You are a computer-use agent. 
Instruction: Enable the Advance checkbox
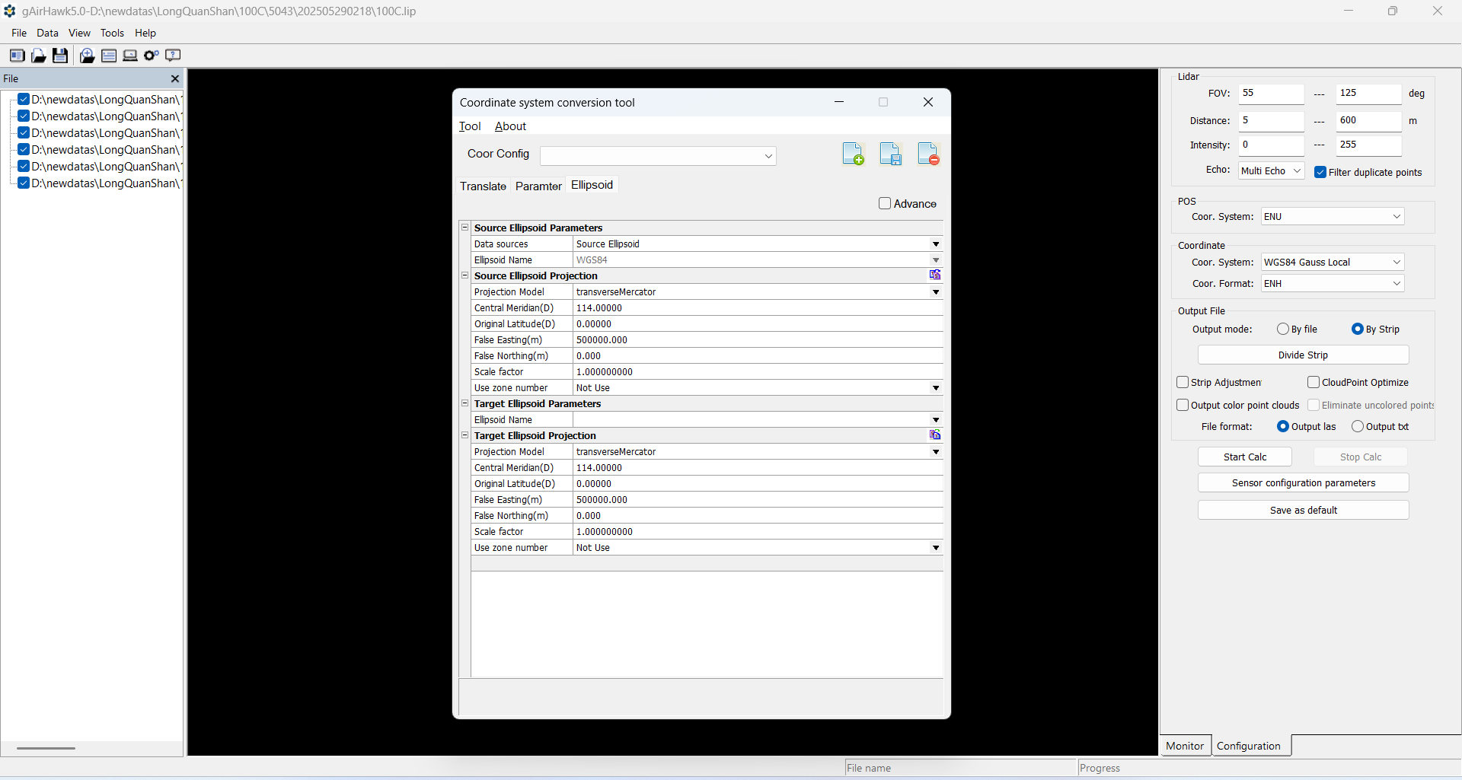[x=885, y=204]
